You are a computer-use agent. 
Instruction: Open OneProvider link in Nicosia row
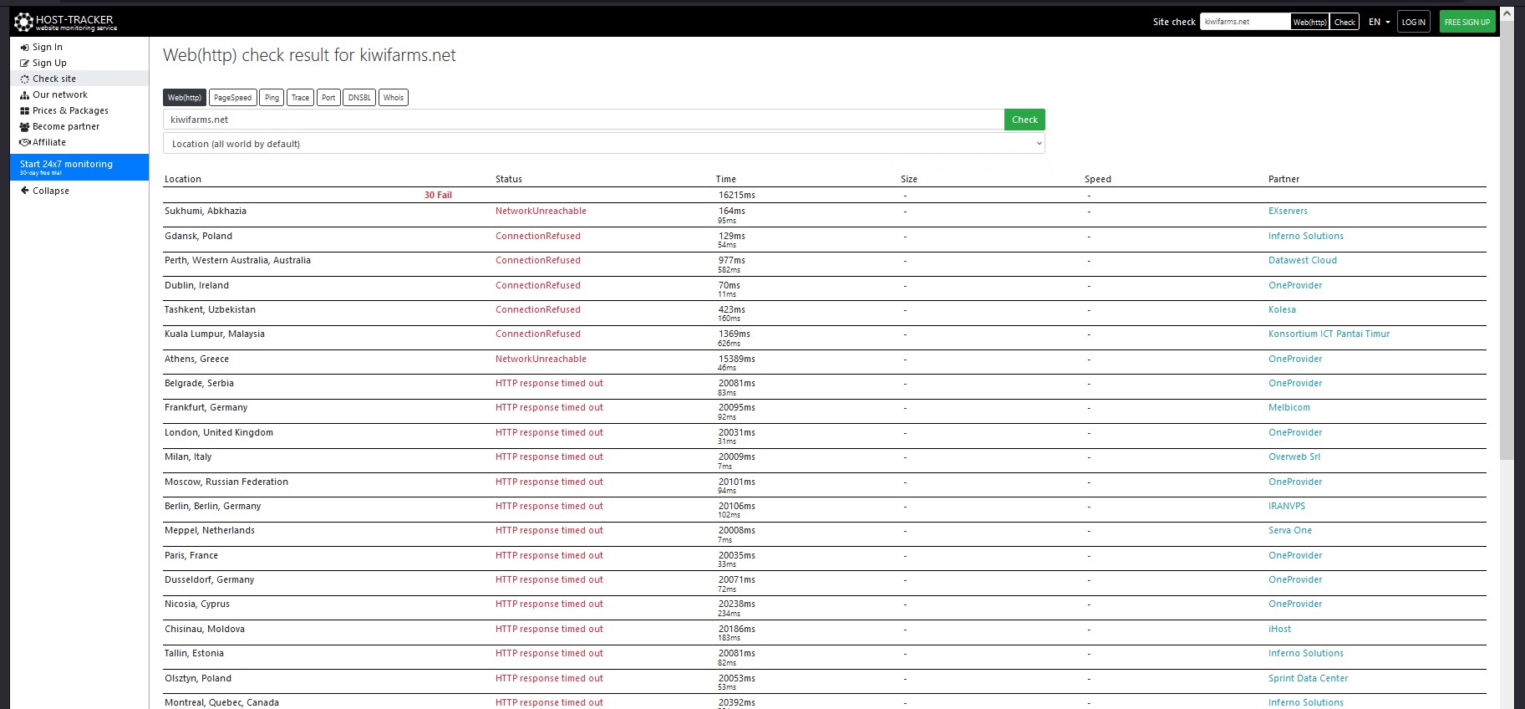[1295, 604]
